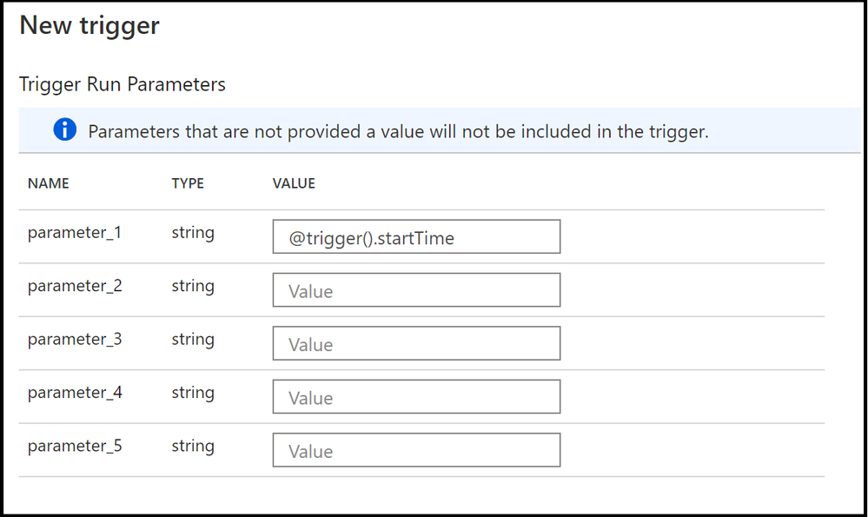
Task: Click the blue info icon in the banner
Action: tap(65, 130)
